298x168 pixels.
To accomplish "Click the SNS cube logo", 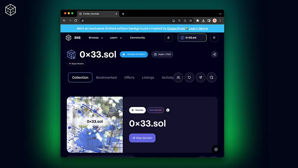I will [69, 38].
